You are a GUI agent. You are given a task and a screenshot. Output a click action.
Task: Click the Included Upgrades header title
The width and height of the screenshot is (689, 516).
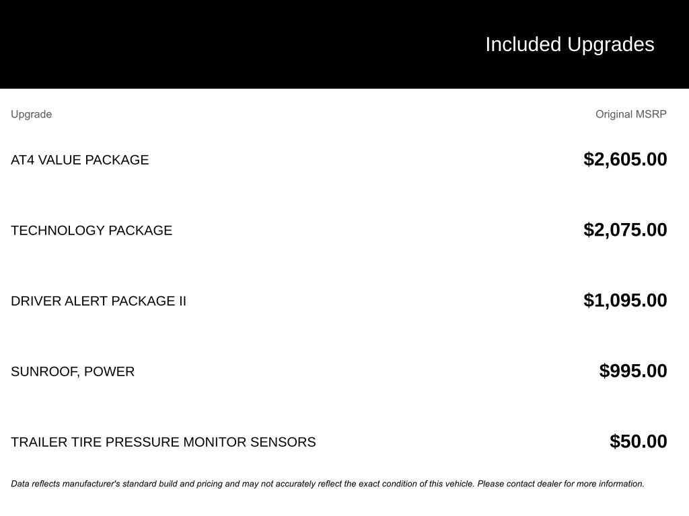click(x=569, y=45)
